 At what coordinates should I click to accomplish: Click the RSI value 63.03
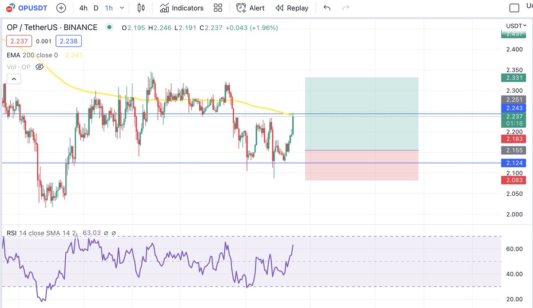92,233
